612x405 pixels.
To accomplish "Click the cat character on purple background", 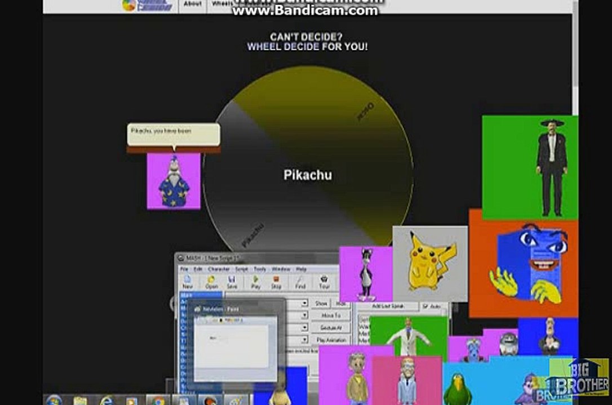I will pos(366,274).
